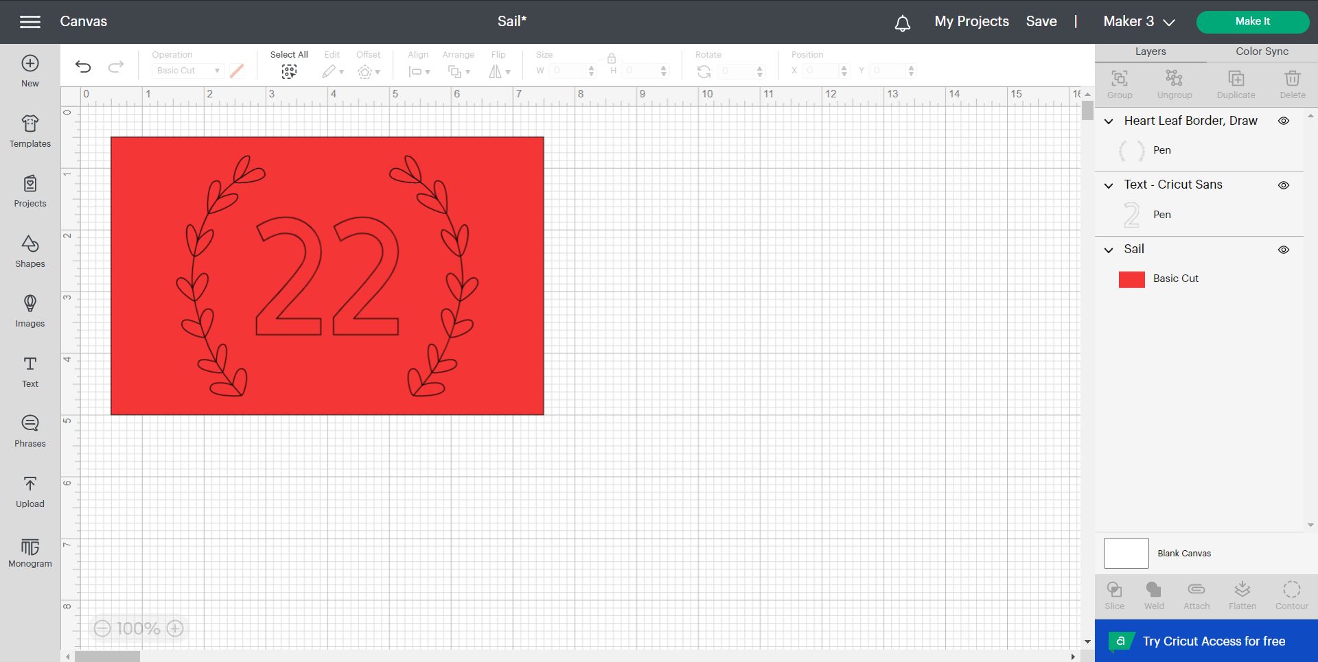The image size is (1318, 662).
Task: Open the Maker 3 machine selector
Action: click(1138, 21)
